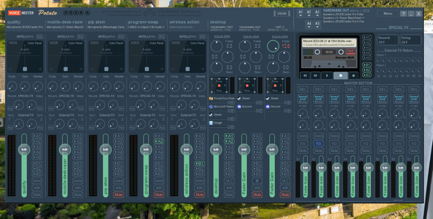Open the A5 hardware out dropdown
433x219 pixels.
click(317, 25)
